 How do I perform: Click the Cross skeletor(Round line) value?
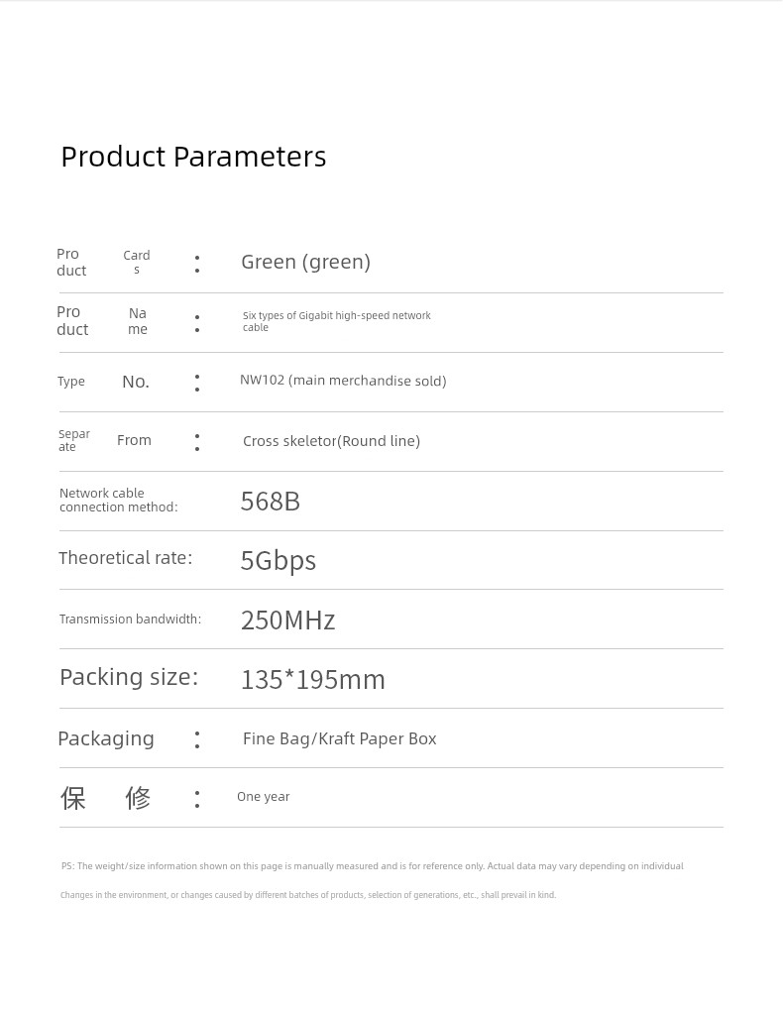click(331, 441)
